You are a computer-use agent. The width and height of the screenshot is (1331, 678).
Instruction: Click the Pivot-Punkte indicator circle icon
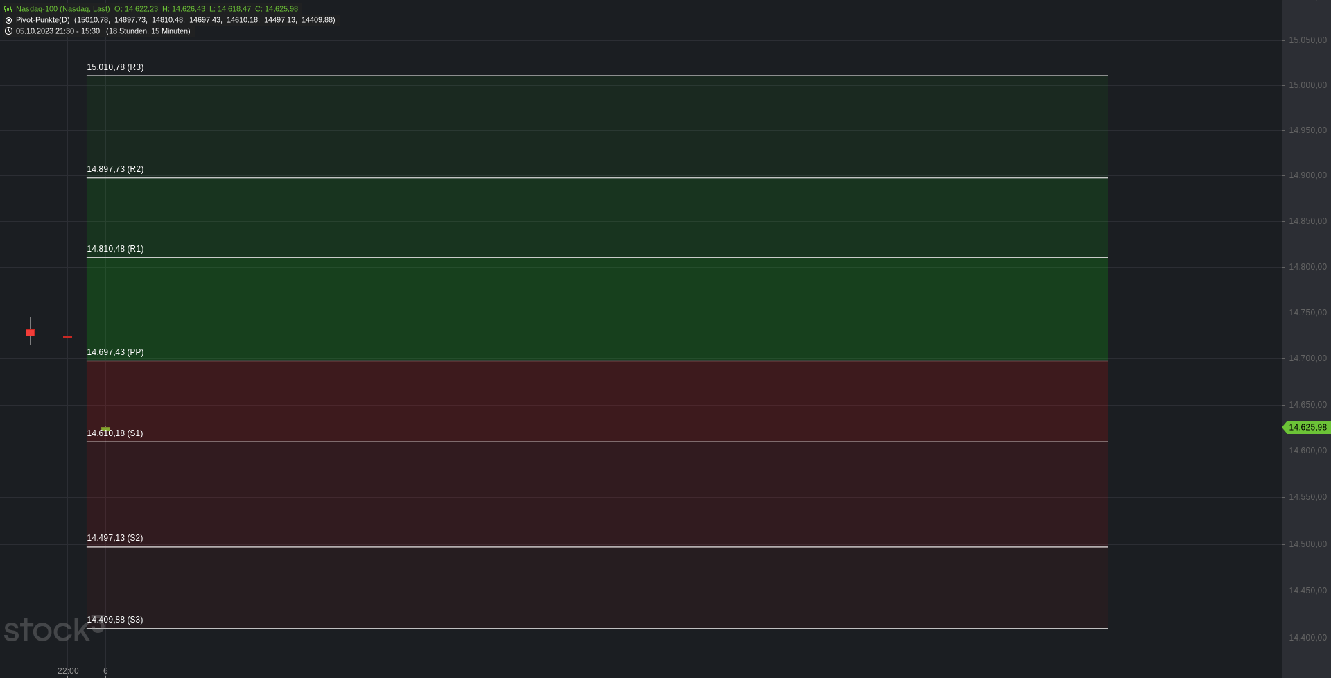tap(8, 20)
